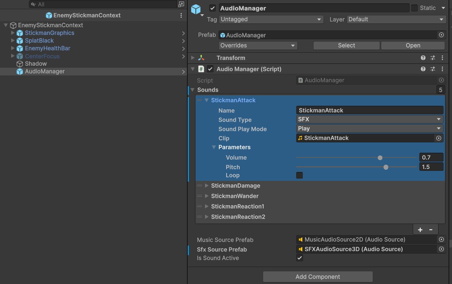Click the Audio Manager script help icon
This screenshot has height=284, width=452.
pos(423,69)
